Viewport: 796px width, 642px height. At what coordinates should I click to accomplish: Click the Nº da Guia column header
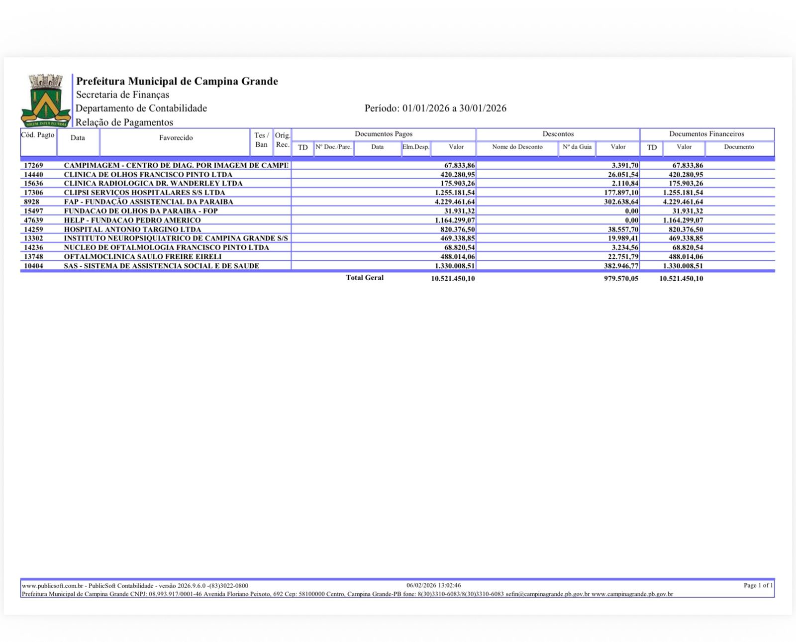[x=577, y=147]
